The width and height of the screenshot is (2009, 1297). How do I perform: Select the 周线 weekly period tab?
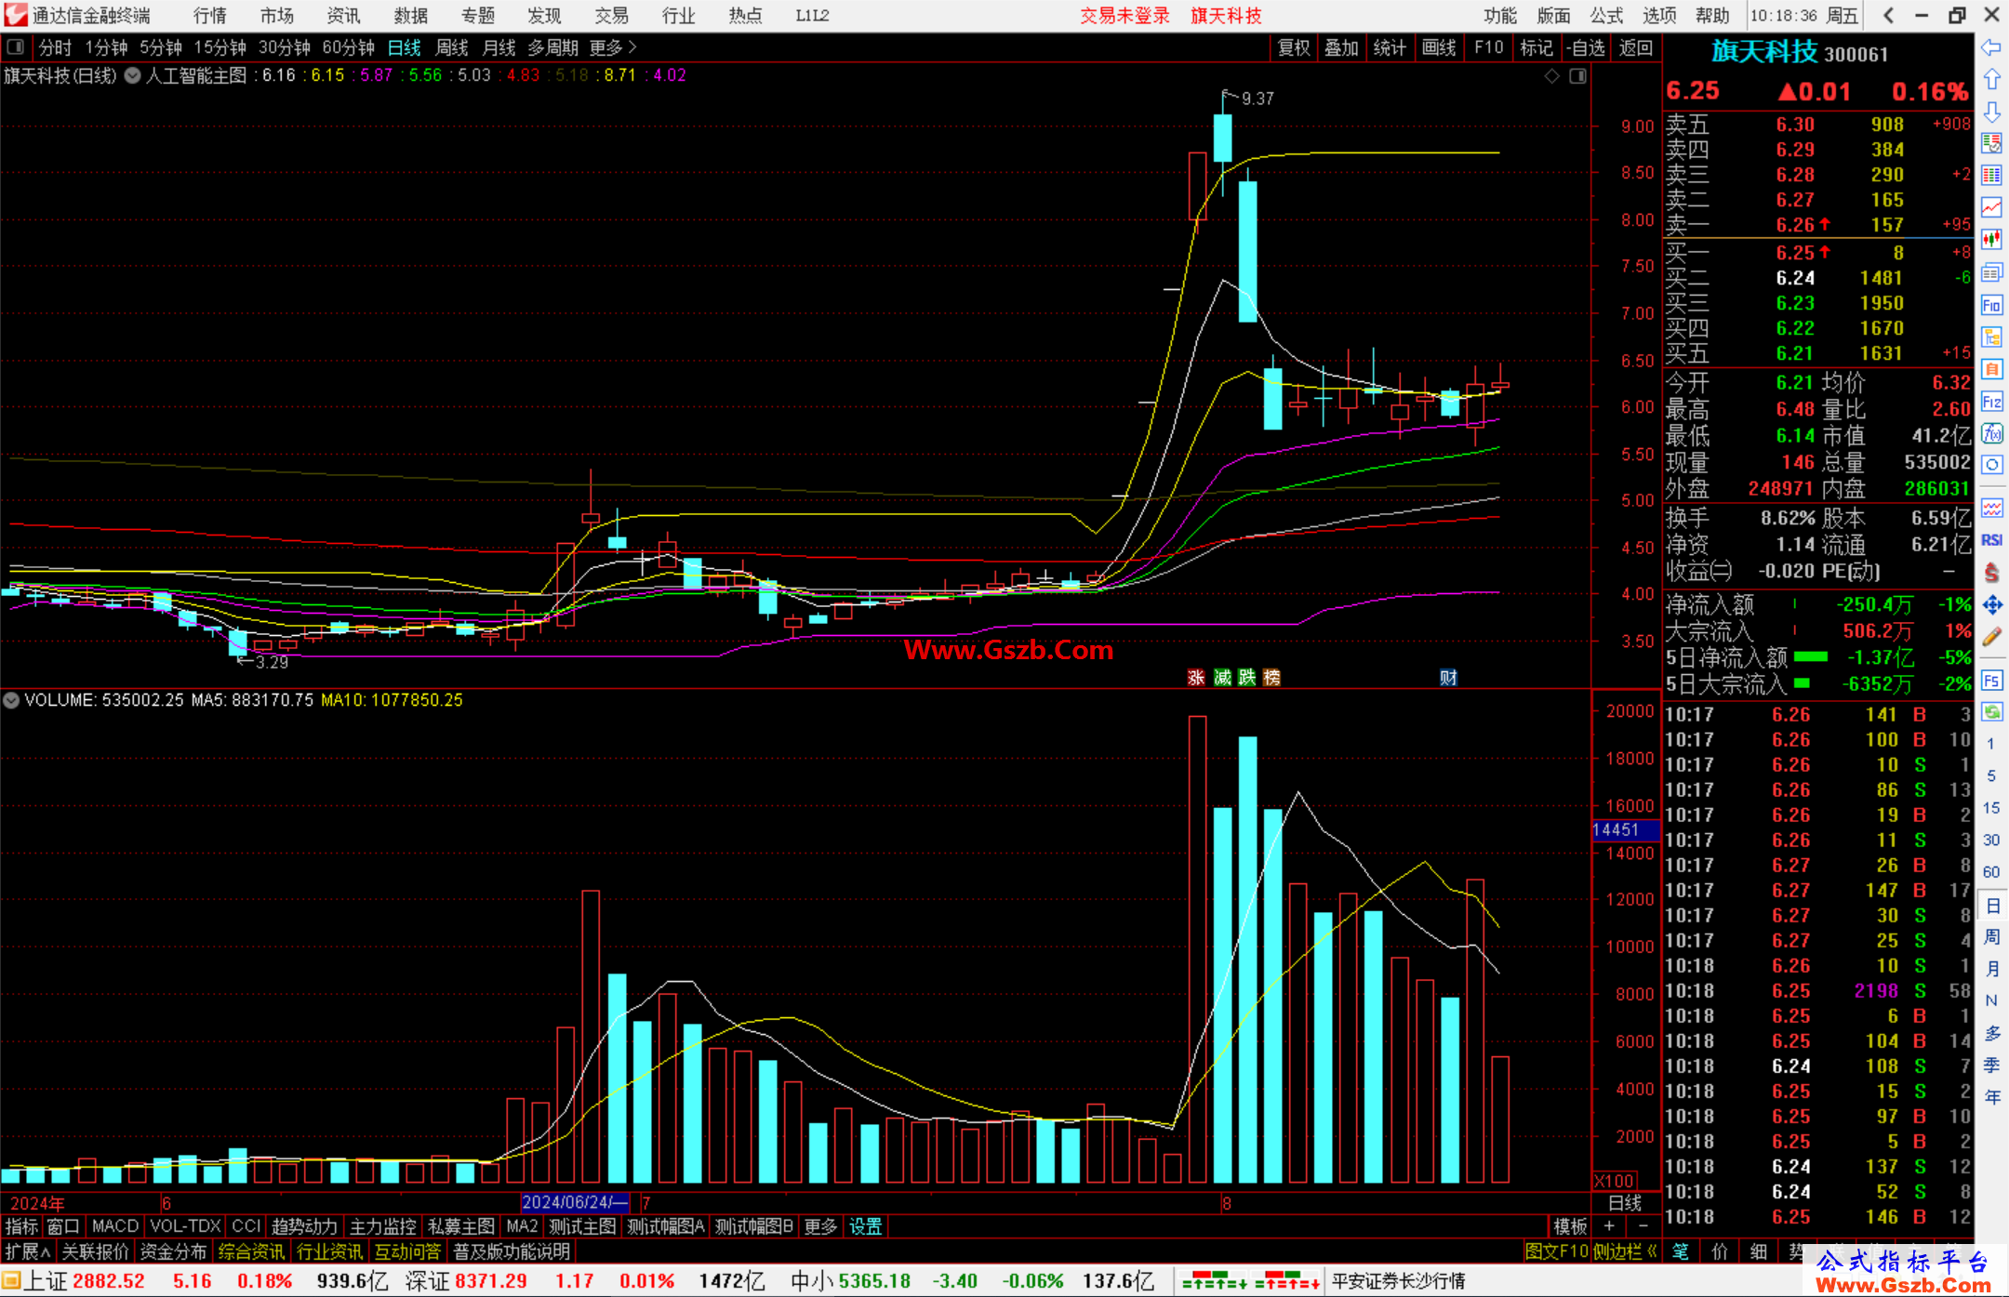click(452, 47)
